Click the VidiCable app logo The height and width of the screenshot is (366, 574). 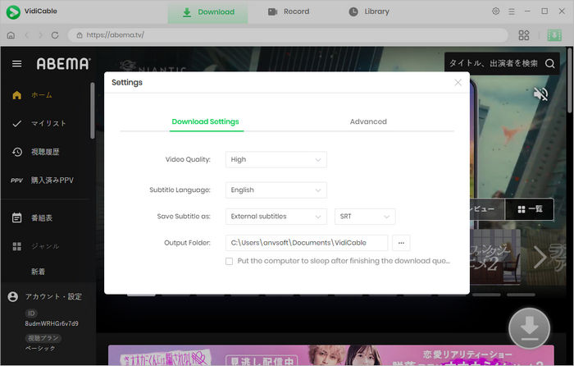point(13,11)
